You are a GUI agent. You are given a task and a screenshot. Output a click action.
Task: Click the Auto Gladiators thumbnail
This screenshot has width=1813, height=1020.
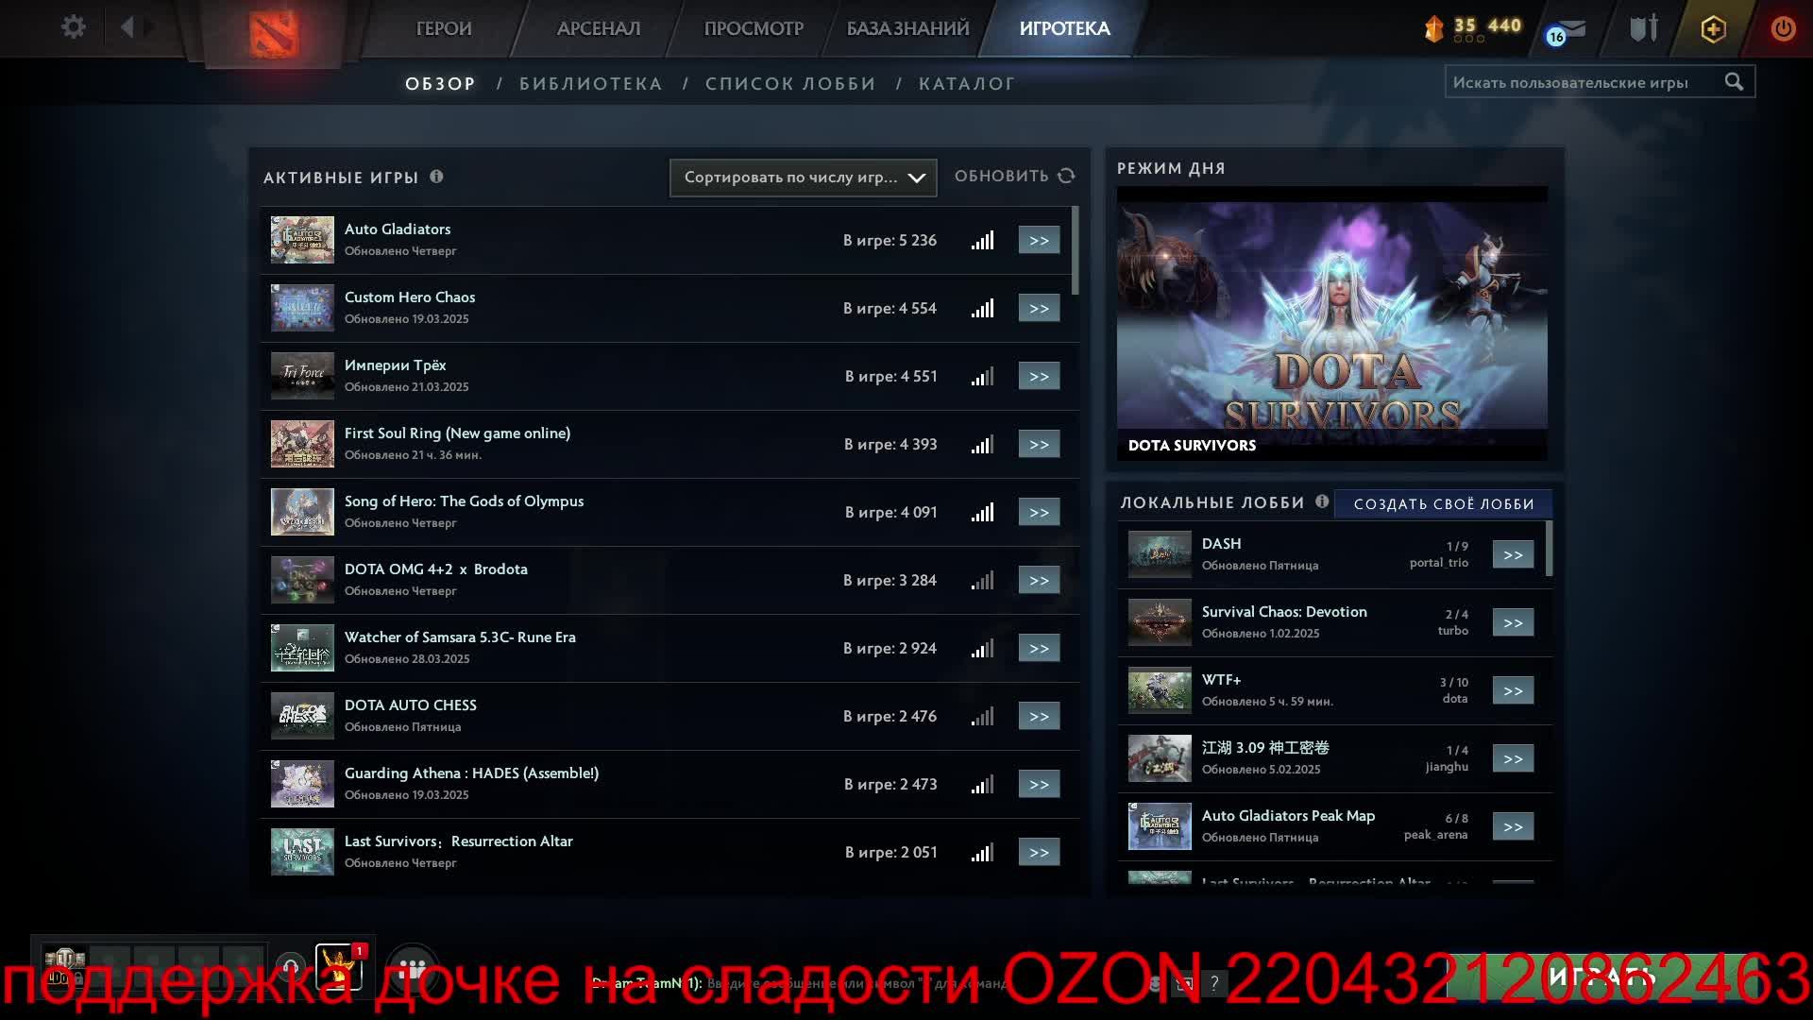coord(302,240)
